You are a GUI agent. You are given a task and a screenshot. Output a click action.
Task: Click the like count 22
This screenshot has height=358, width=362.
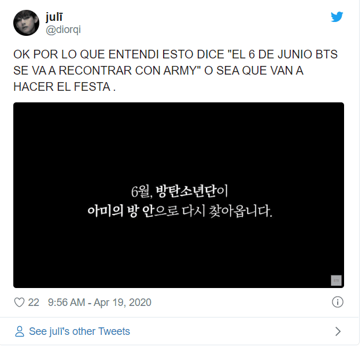[34, 302]
